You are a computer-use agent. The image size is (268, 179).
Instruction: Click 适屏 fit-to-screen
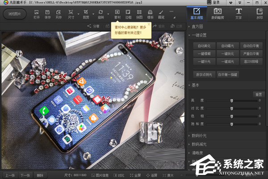(151, 175)
